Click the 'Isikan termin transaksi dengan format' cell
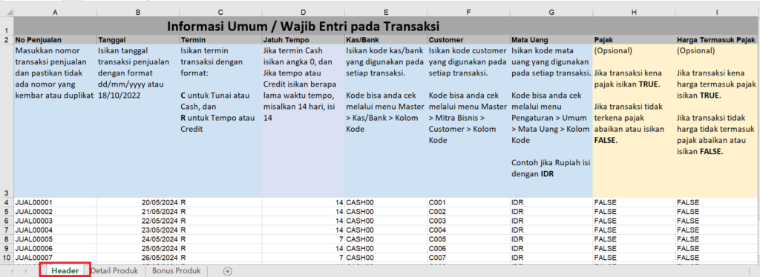The width and height of the screenshot is (760, 277). [x=220, y=121]
